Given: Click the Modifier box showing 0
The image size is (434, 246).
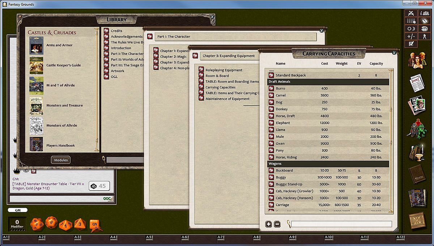Looking at the screenshot, I should tap(17, 224).
